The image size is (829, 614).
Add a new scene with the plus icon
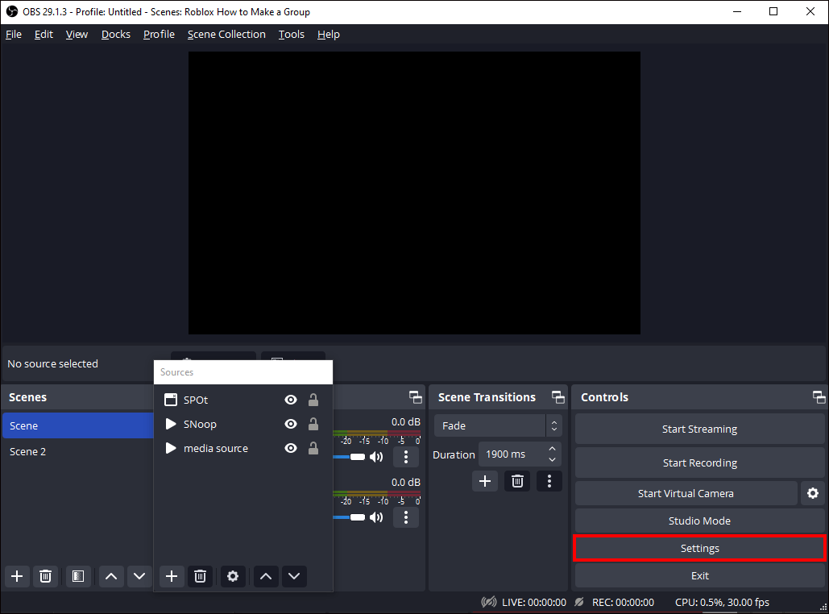click(x=16, y=576)
